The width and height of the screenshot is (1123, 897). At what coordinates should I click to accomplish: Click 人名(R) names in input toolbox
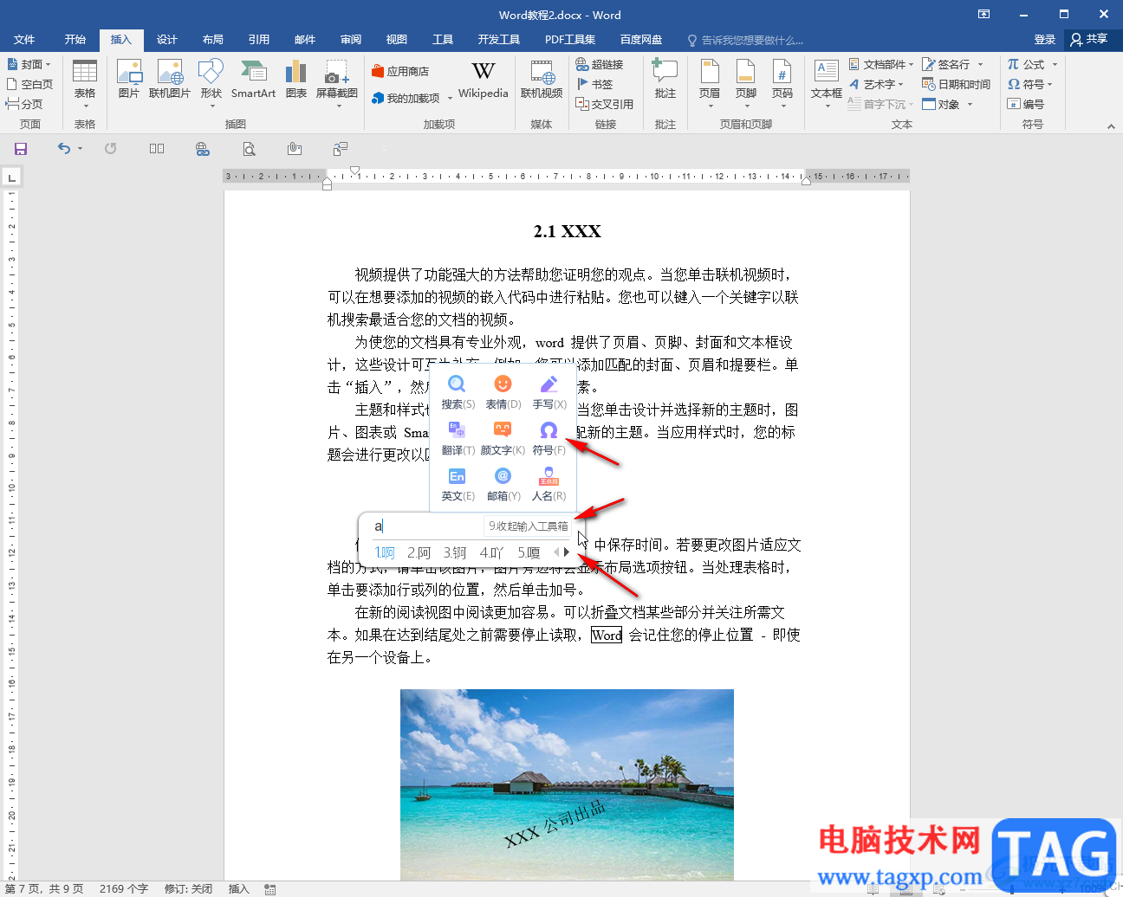(x=549, y=484)
